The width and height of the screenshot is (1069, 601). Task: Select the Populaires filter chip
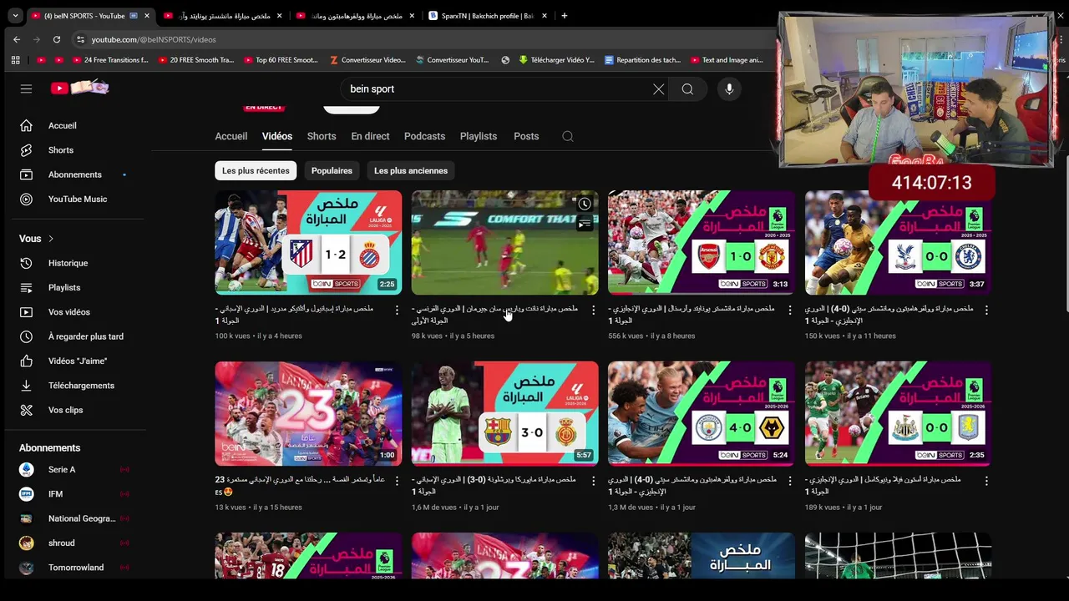click(x=332, y=170)
